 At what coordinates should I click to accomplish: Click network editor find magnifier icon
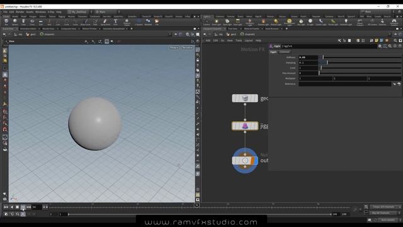point(395,40)
